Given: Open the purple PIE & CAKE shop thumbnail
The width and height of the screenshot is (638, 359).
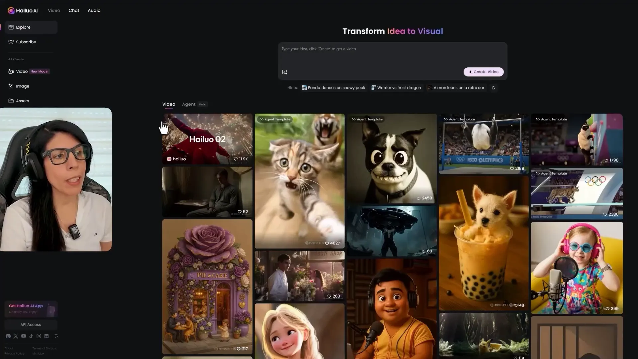Looking at the screenshot, I should (x=207, y=287).
